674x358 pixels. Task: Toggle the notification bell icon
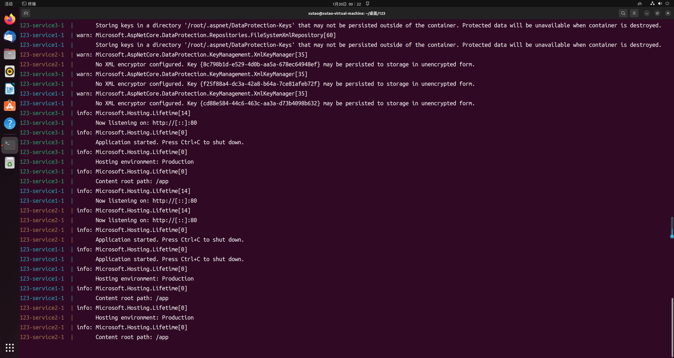pyautogui.click(x=368, y=4)
